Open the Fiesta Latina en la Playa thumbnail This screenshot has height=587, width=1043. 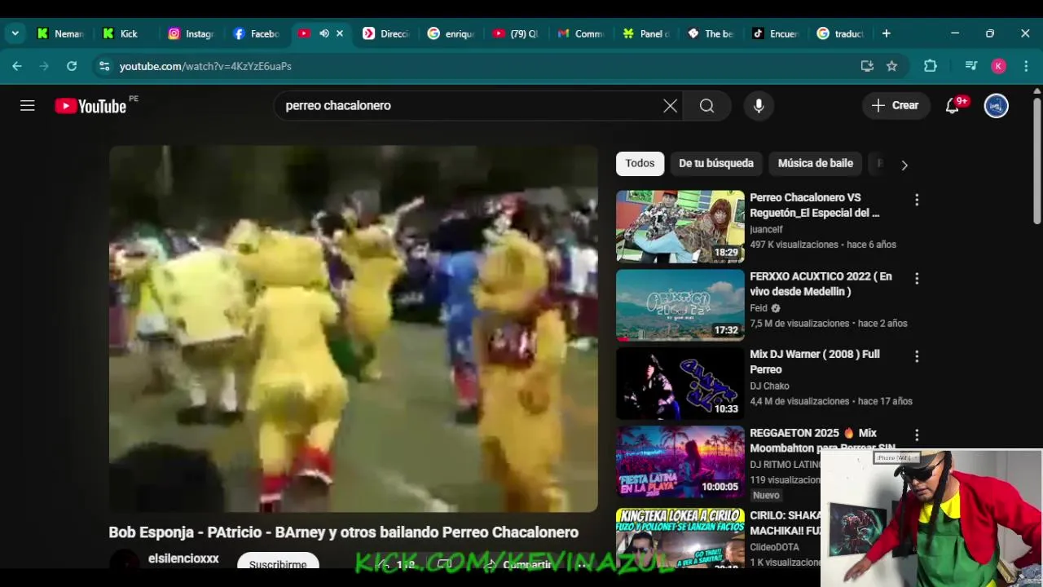tap(680, 461)
